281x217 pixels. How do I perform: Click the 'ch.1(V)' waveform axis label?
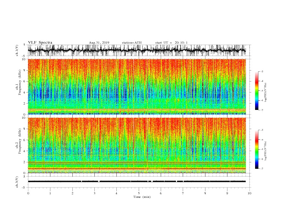click(17, 50)
